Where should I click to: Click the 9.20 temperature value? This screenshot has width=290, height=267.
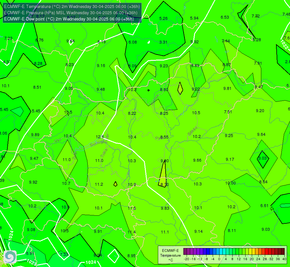tap(260, 111)
